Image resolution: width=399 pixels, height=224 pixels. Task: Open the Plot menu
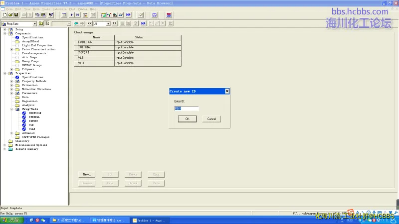(72, 9)
